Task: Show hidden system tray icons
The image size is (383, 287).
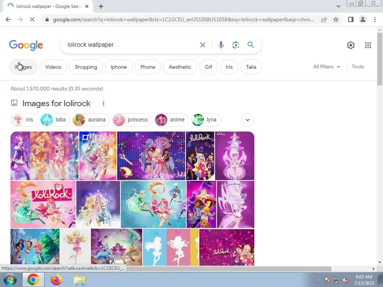Action: coord(318,280)
